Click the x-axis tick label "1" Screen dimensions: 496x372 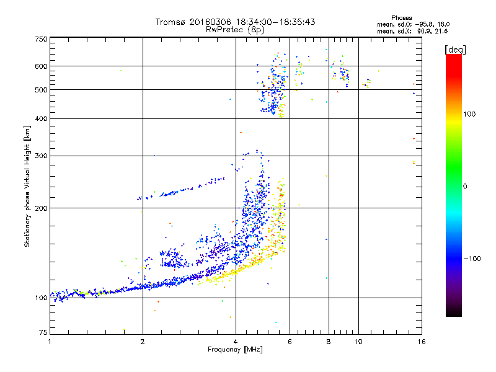tap(50, 342)
